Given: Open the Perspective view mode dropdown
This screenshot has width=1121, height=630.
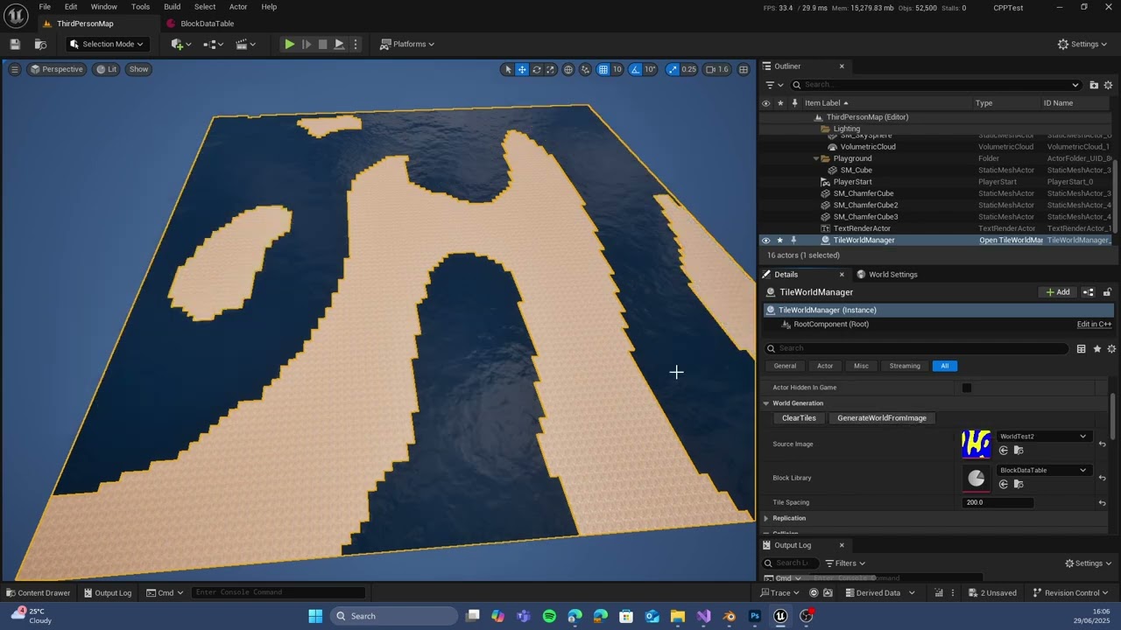Looking at the screenshot, I should tap(56, 69).
